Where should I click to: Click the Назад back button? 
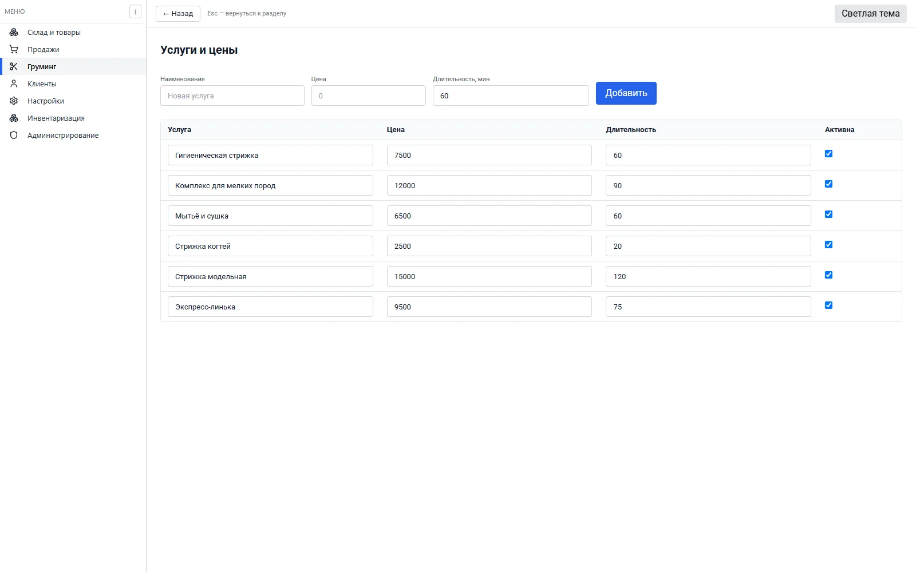[178, 13]
